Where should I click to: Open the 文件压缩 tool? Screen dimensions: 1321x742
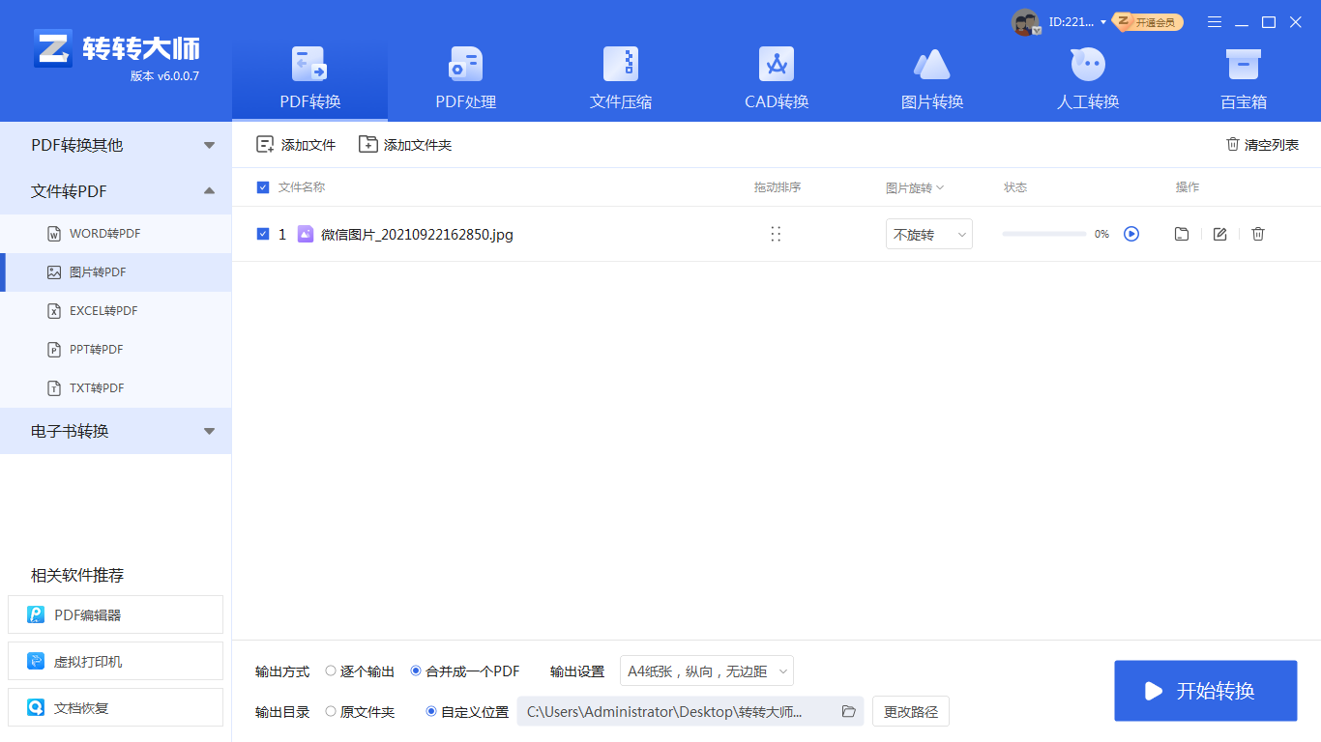(x=620, y=77)
